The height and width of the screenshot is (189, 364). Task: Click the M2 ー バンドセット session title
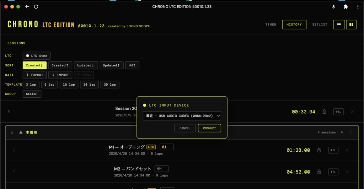tap(133, 169)
